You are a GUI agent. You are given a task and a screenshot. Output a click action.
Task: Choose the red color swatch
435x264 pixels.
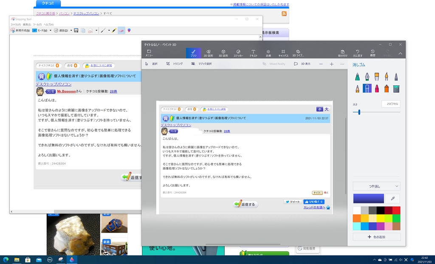pos(396,210)
